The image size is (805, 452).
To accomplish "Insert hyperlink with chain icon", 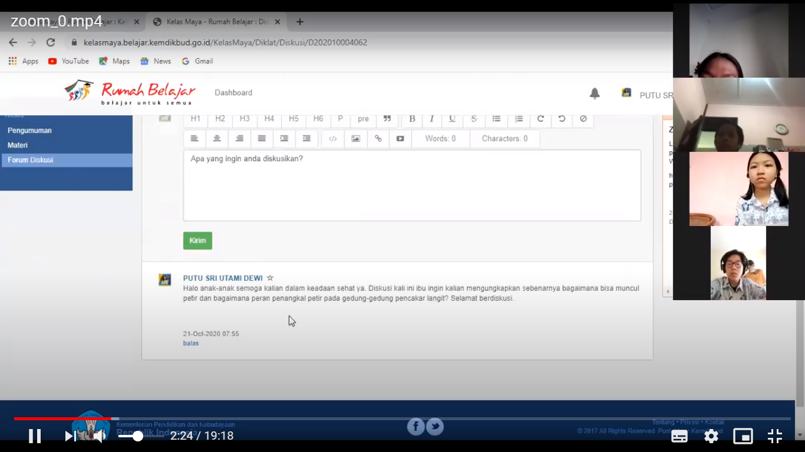I will coord(378,139).
